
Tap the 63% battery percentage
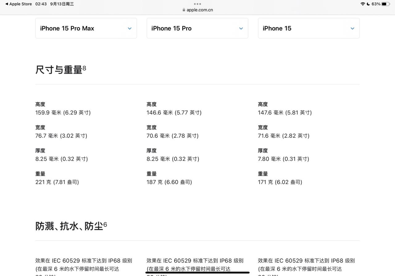tap(376, 4)
